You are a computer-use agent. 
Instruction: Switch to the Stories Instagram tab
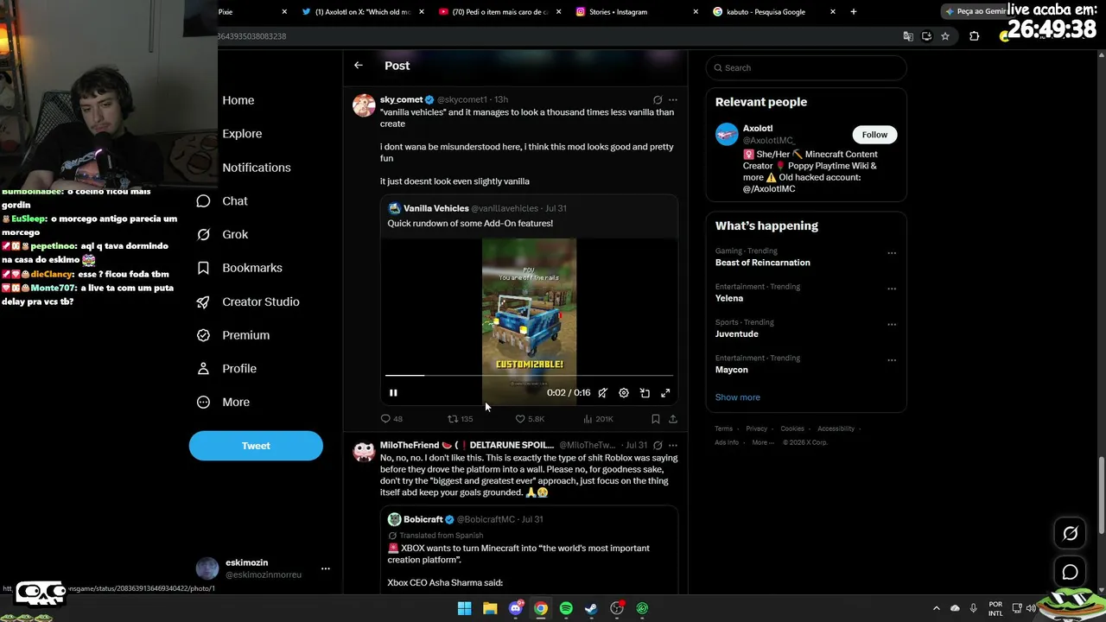tap(635, 12)
